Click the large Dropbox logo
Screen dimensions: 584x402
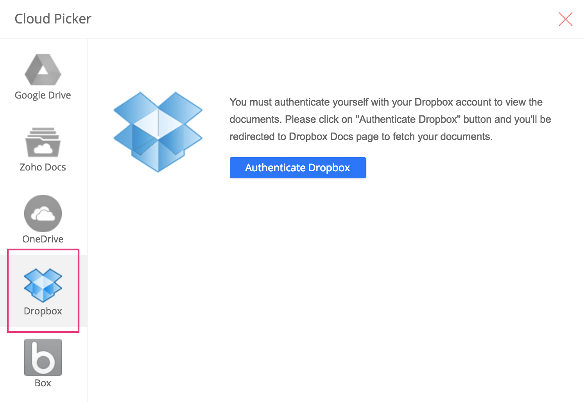pyautogui.click(x=158, y=132)
